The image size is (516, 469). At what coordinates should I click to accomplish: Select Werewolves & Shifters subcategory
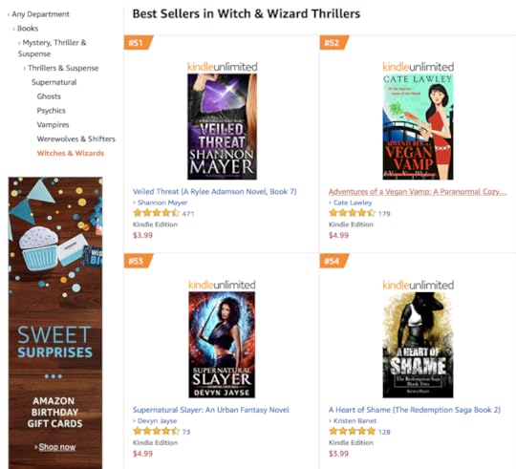pyautogui.click(x=76, y=139)
